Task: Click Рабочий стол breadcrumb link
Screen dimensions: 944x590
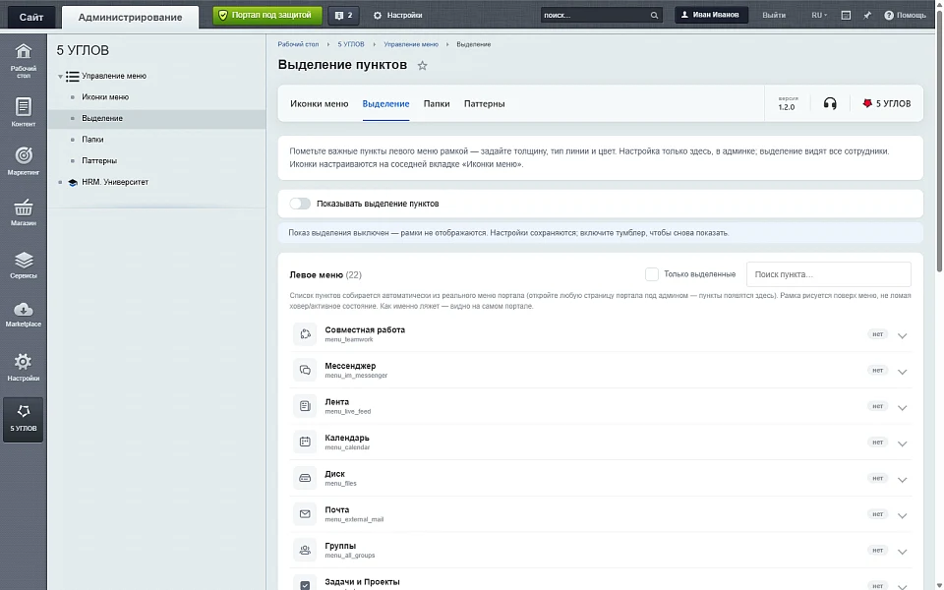Action: (x=298, y=44)
